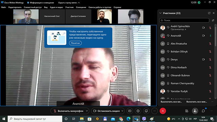Screen dimensions: 217x122
Task: Toggle Alex Ihnatusha's muted microphone icon
Action: click(x=210, y=44)
